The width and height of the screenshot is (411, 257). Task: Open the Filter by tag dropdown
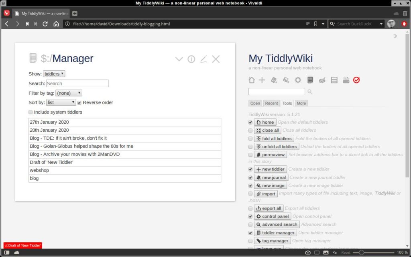click(x=69, y=93)
